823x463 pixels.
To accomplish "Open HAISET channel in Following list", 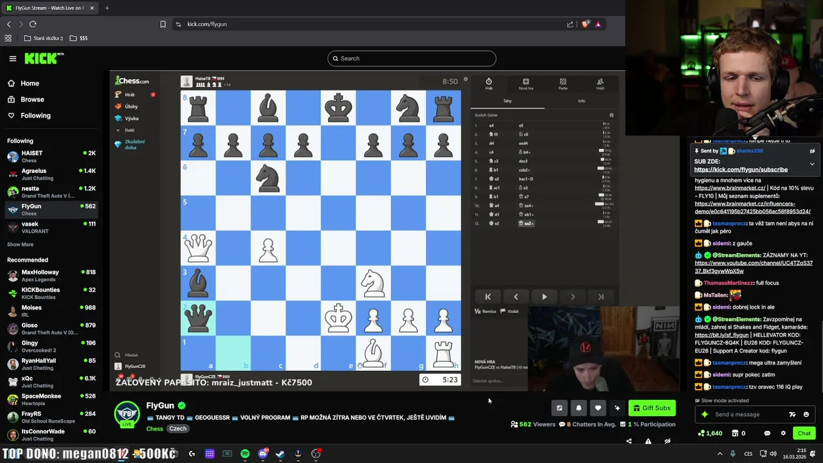I will (51, 156).
